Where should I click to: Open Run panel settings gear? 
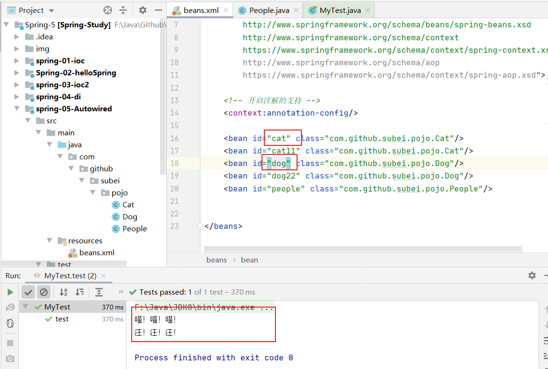coord(532,275)
